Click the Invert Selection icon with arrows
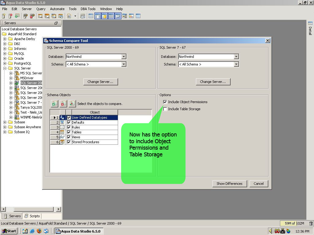 [72, 103]
